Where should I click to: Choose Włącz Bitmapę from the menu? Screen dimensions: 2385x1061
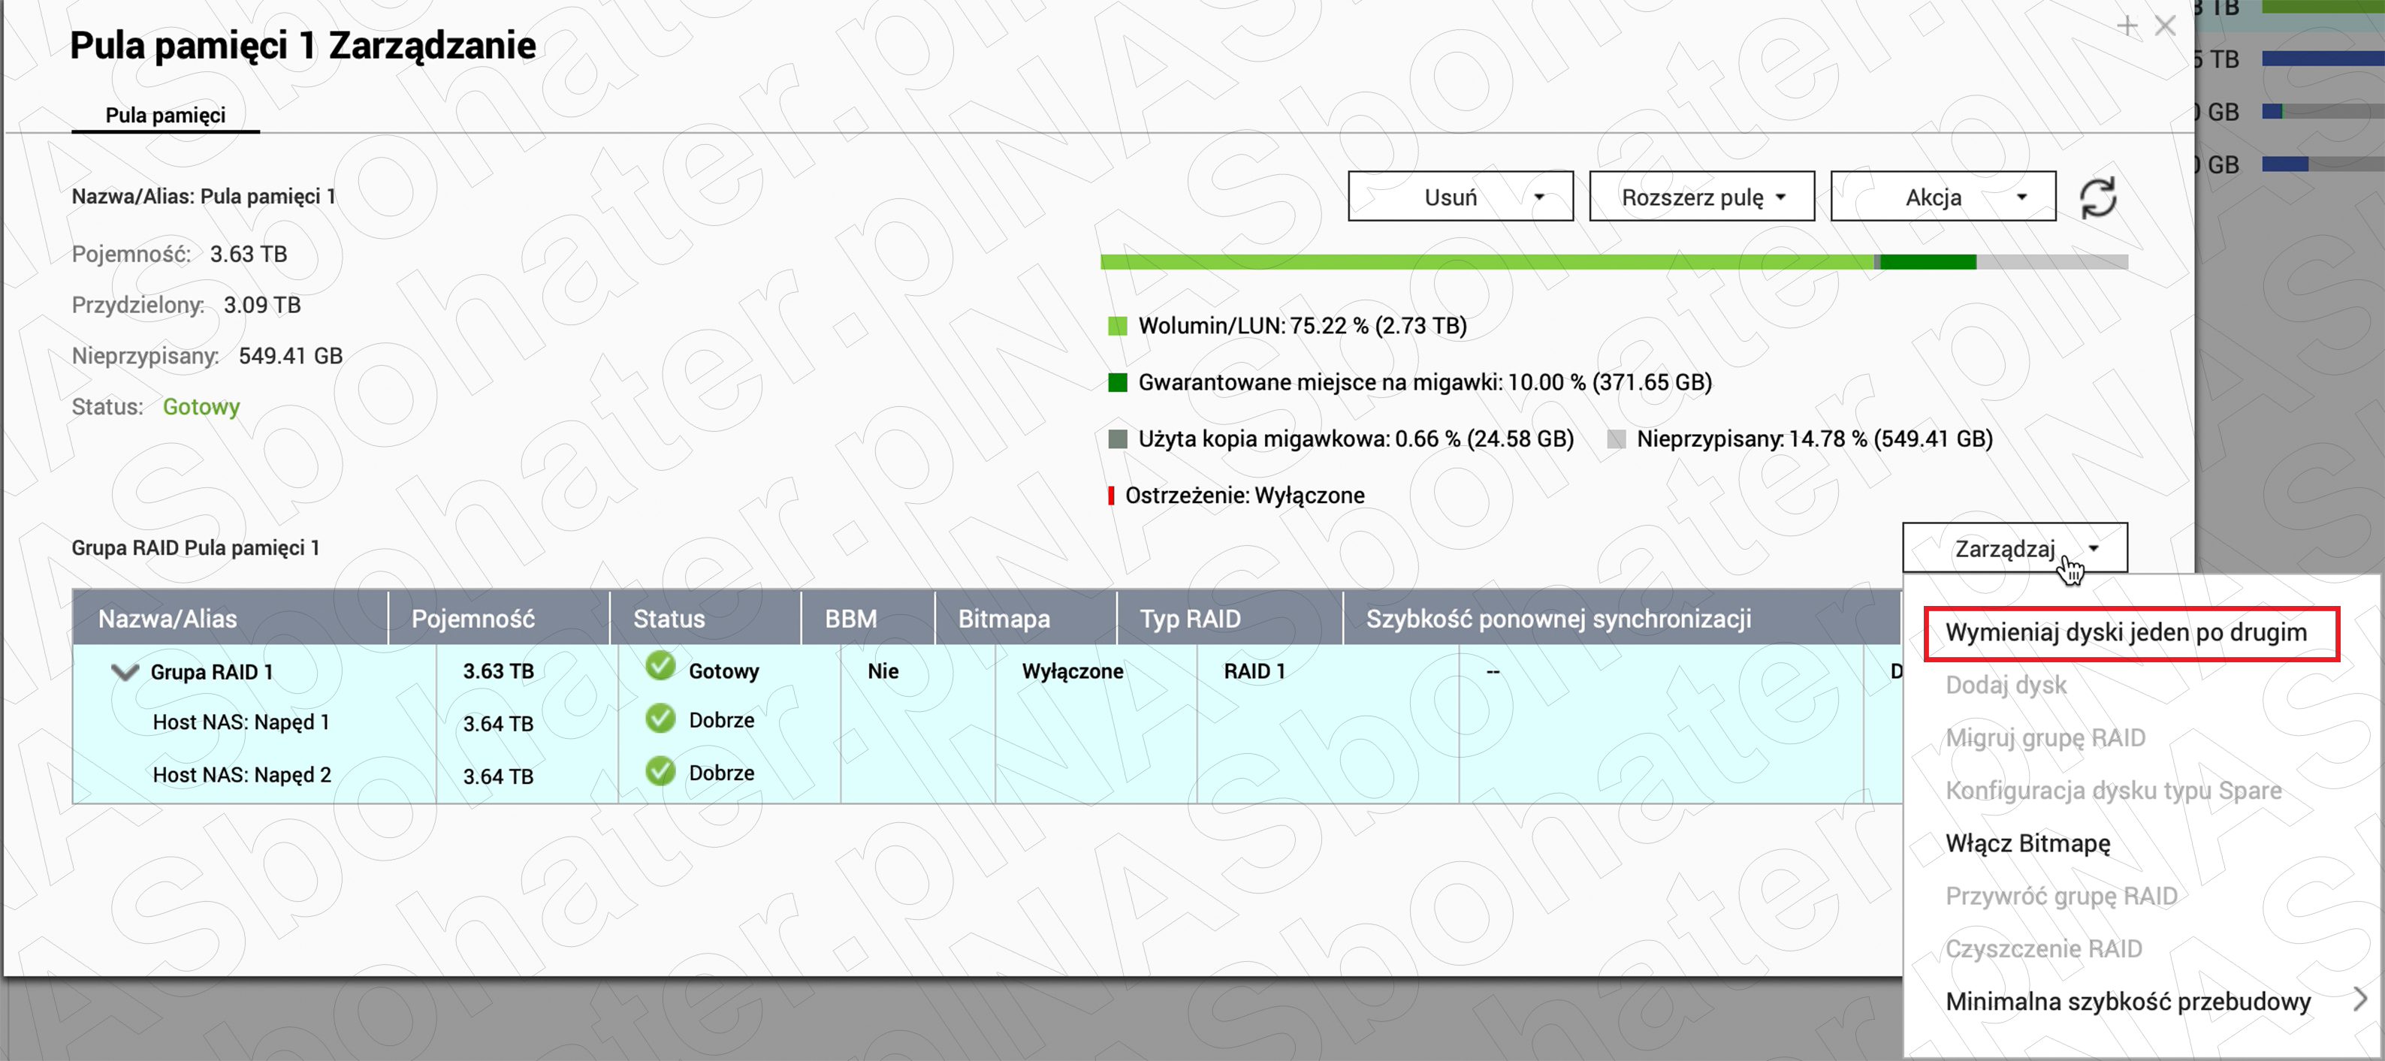[x=2027, y=843]
